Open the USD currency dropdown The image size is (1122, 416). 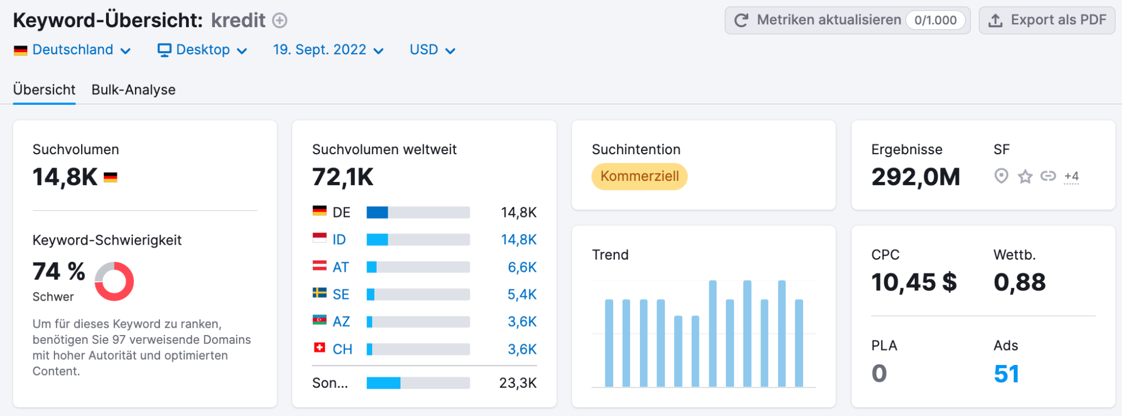point(433,50)
